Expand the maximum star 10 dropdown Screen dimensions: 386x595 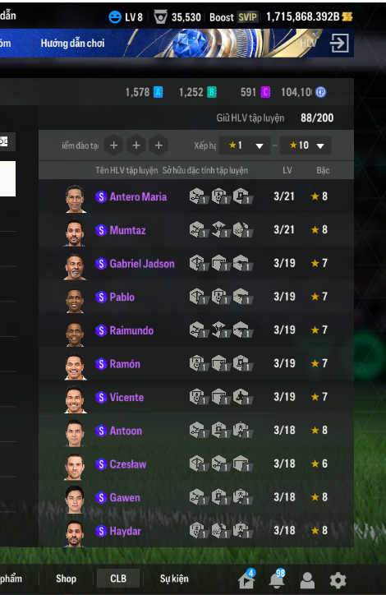pos(306,145)
